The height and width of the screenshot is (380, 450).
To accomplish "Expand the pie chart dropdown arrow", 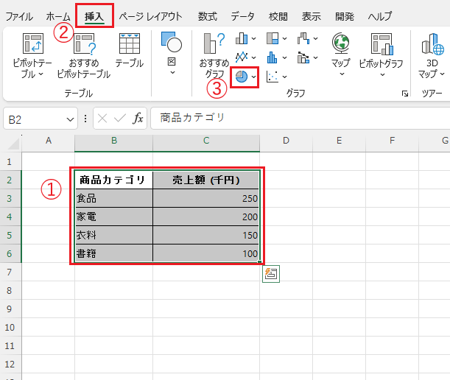I will point(253,77).
